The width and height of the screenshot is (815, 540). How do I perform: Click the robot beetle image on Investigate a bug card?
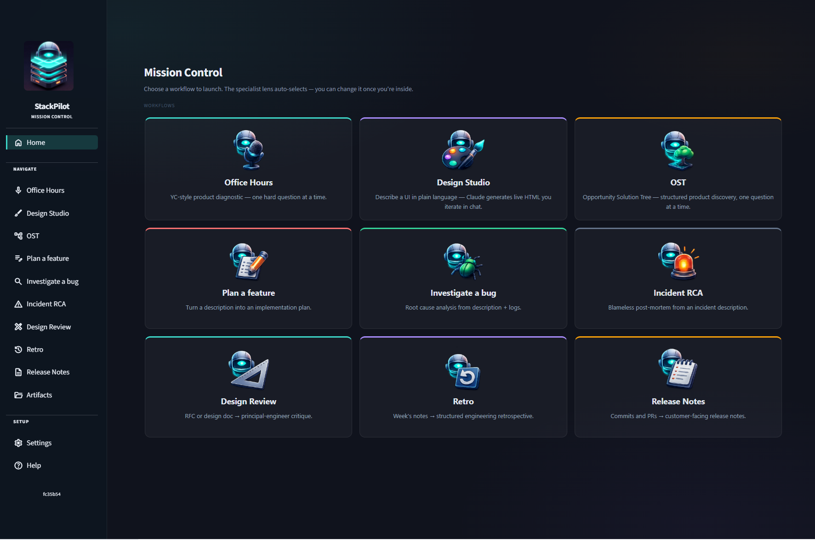[463, 261]
